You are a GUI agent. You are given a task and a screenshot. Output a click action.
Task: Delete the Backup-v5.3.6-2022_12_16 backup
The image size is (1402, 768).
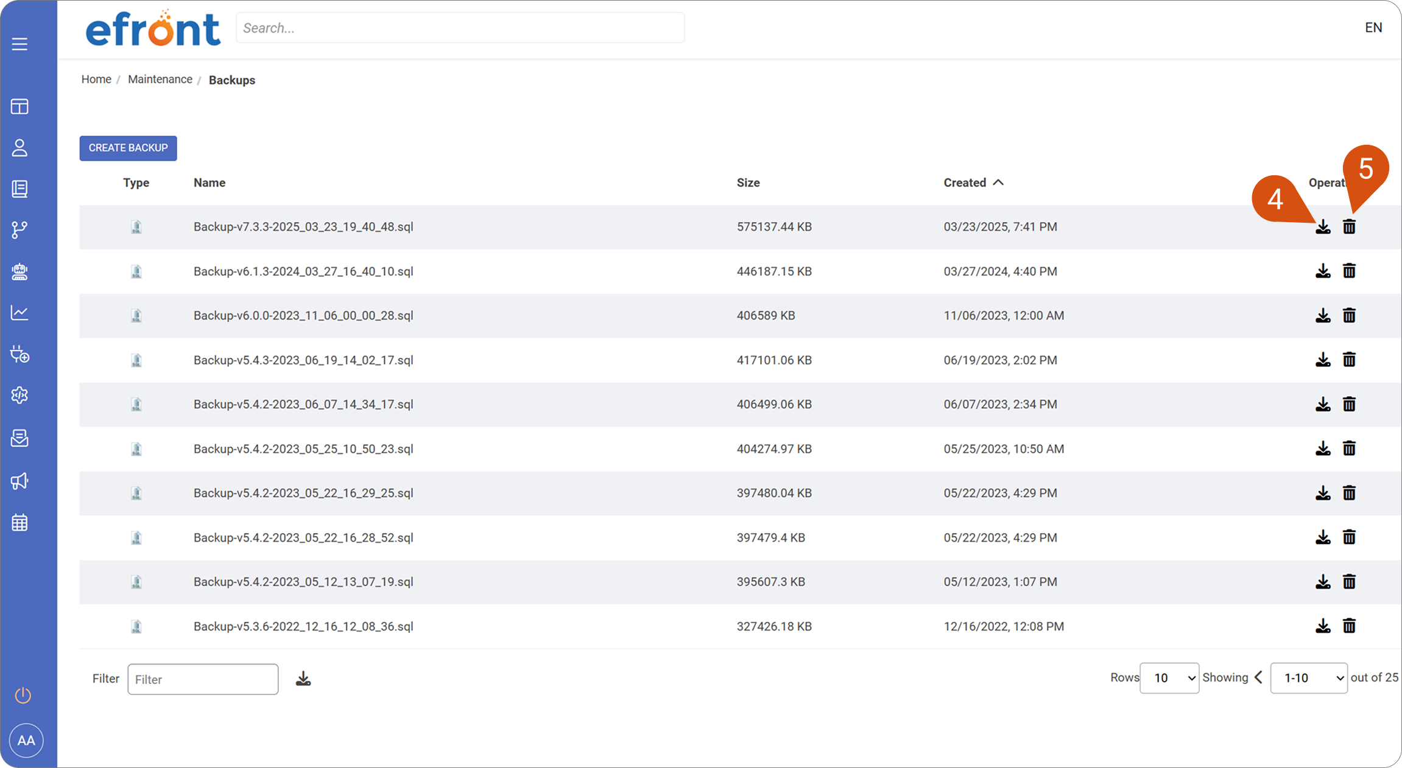pos(1350,626)
